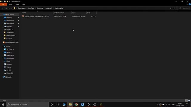This screenshot has width=191, height=107.
Task: Open Documents under This PC
Action: 10,55
